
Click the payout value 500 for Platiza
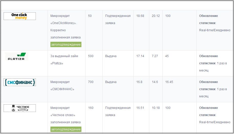91,56
